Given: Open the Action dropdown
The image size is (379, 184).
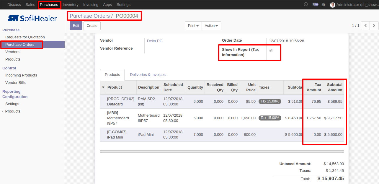Looking at the screenshot, I should click(x=211, y=26).
